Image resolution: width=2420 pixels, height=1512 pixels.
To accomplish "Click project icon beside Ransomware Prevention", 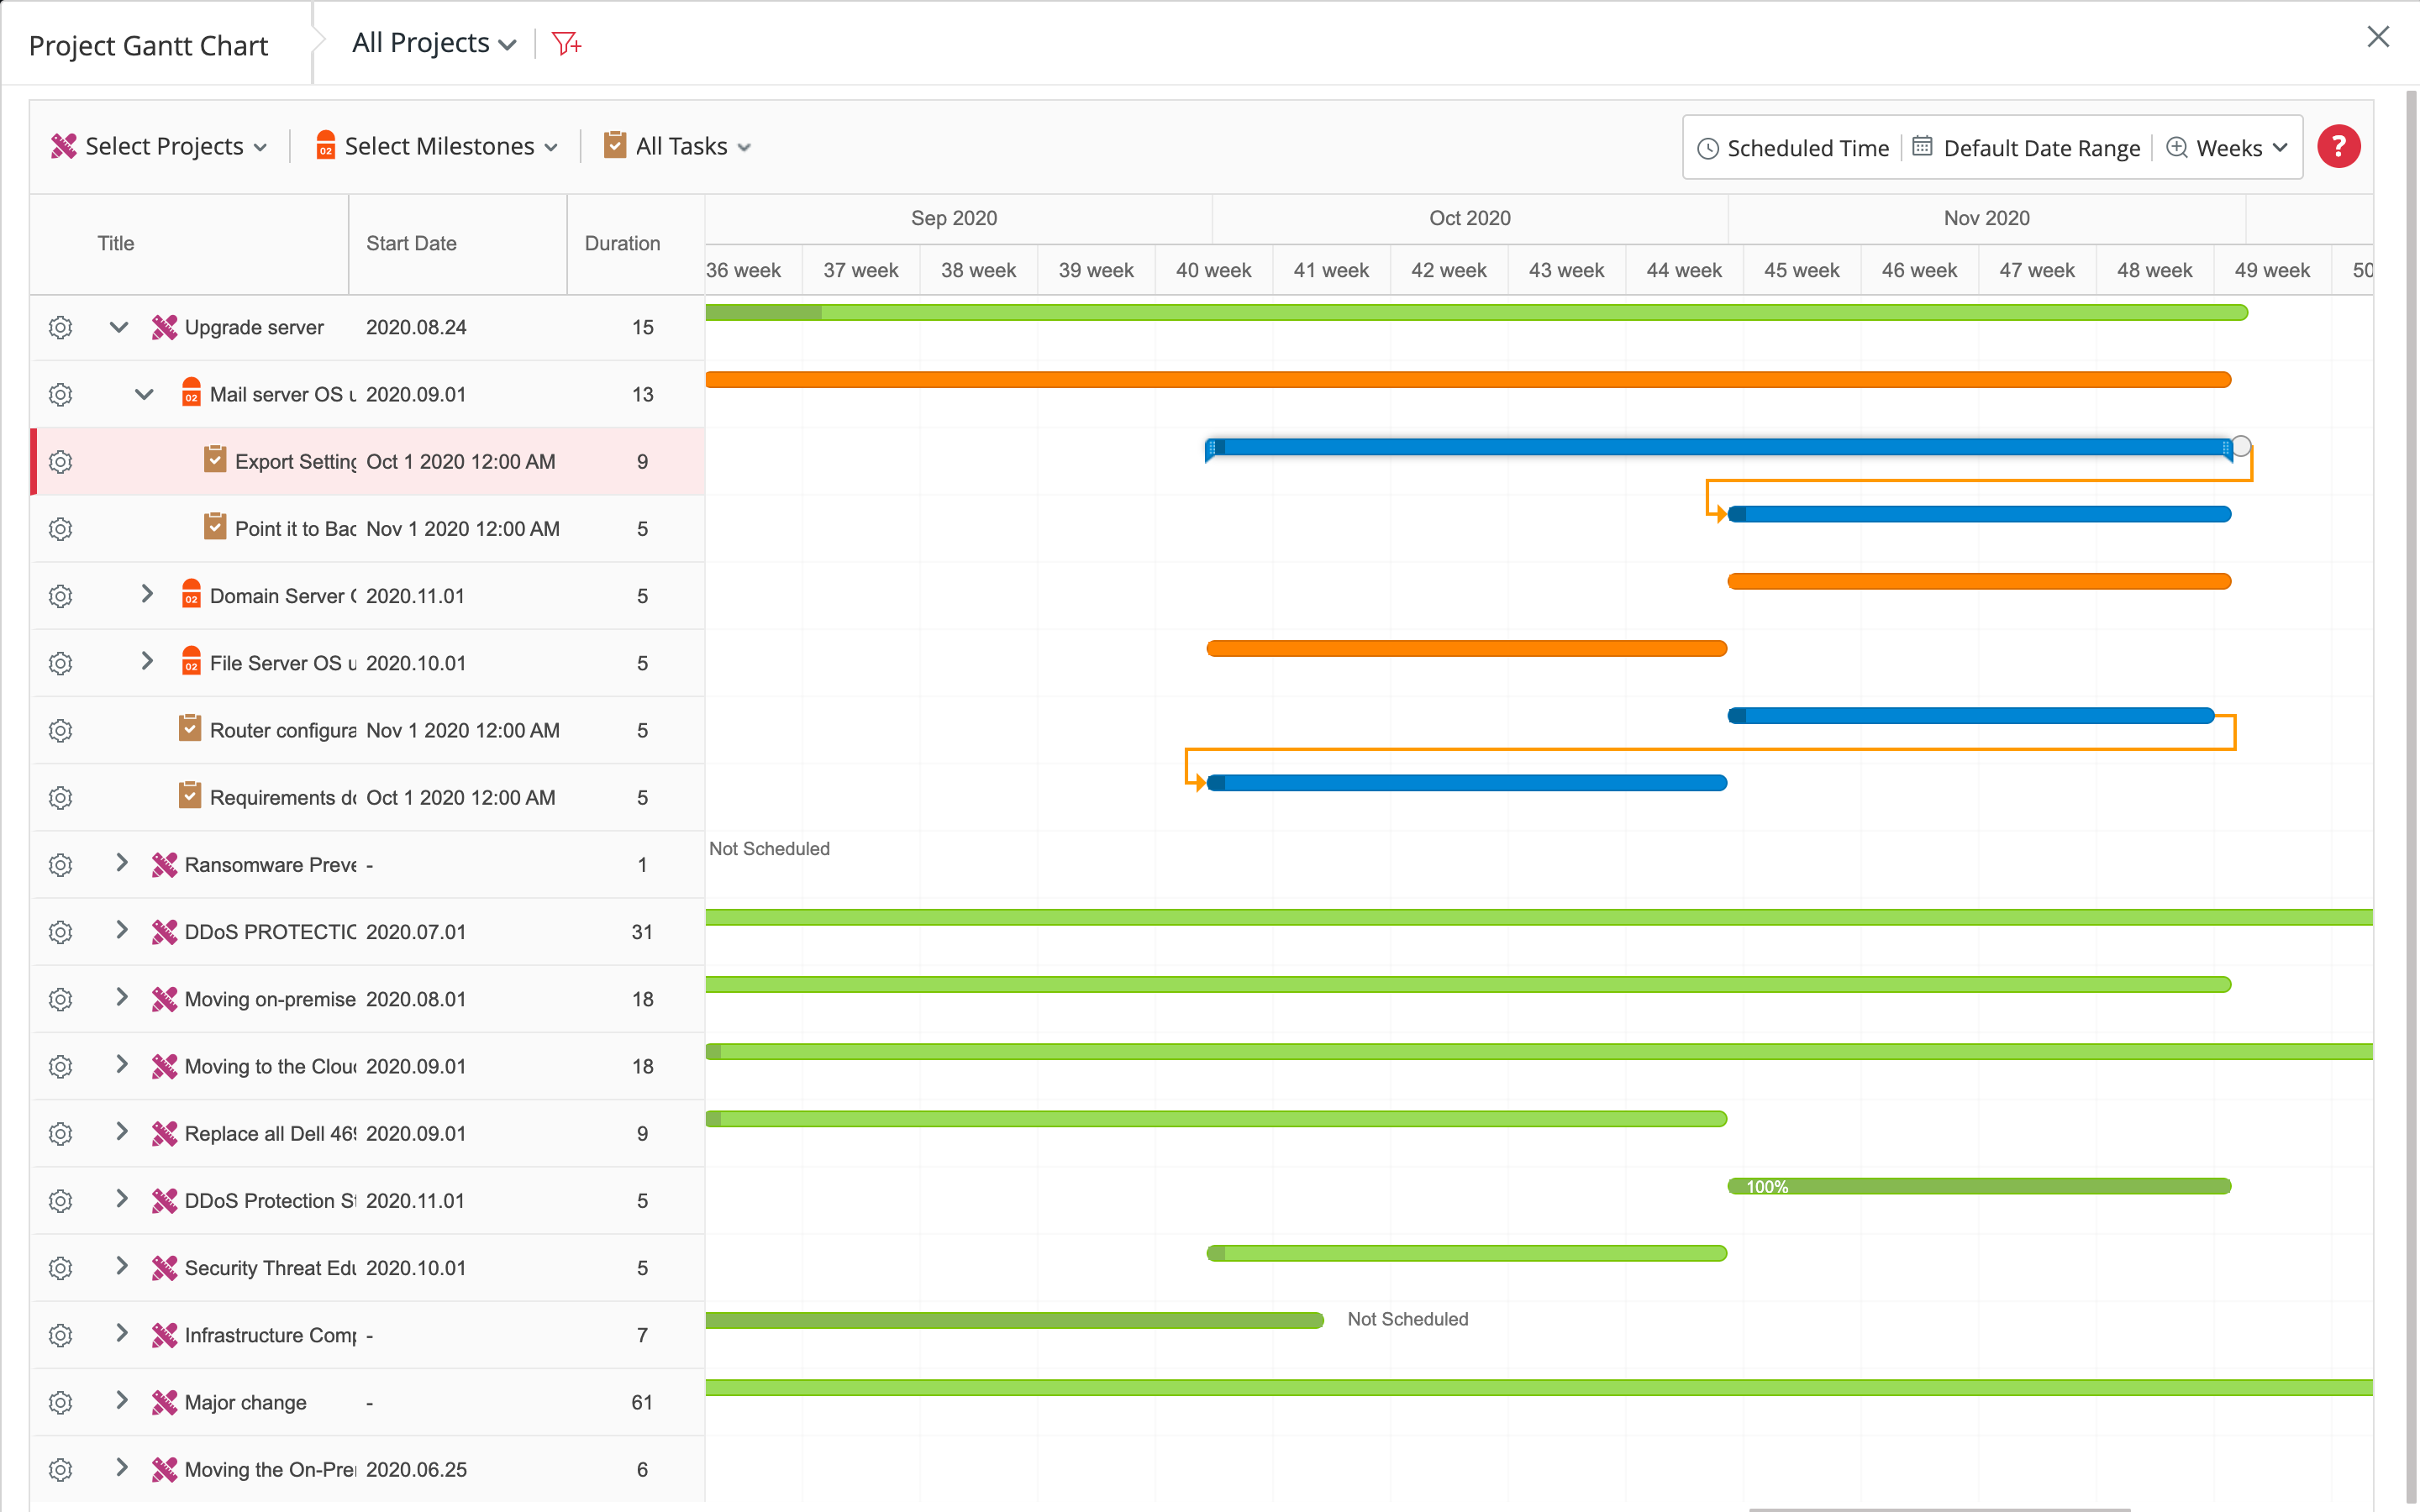I will pos(164,864).
